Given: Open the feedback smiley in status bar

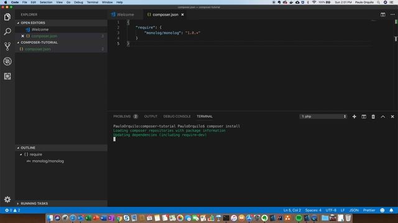Looking at the screenshot, I should click(382, 210).
